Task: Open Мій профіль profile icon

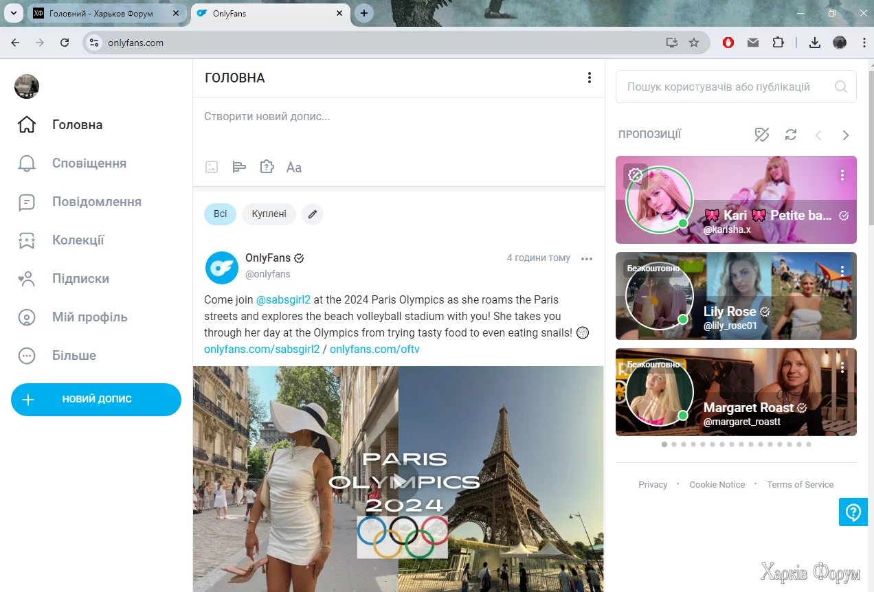Action: (27, 317)
